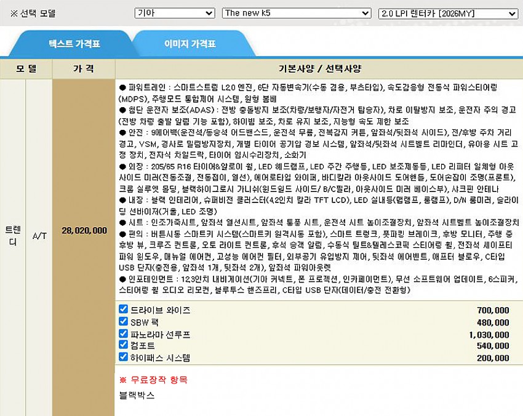Click the 기본사양 / 선택사양 column header
This screenshot has height=416, width=523.
tap(318, 67)
